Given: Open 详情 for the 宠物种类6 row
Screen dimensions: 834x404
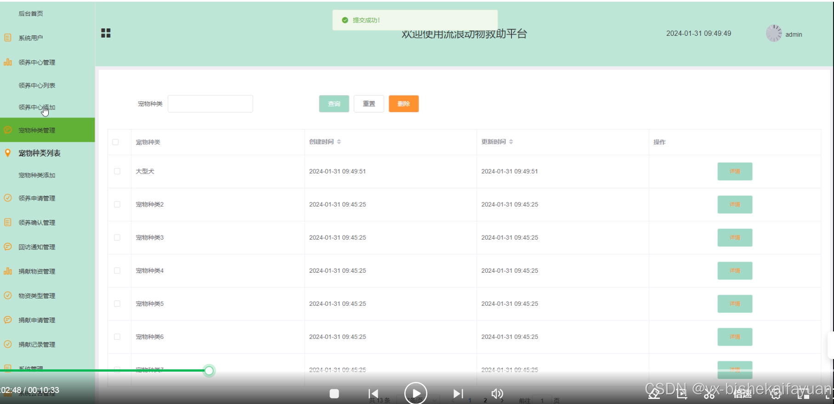Looking at the screenshot, I should (x=735, y=337).
